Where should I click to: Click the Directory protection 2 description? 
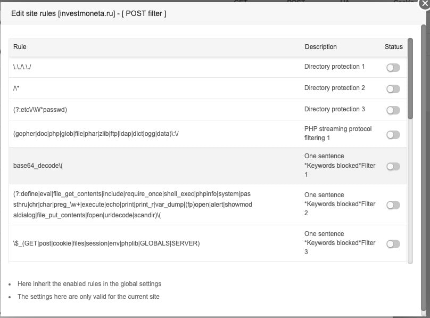coord(334,88)
